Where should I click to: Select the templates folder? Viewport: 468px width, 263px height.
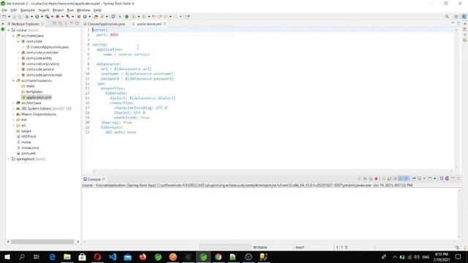(34, 92)
